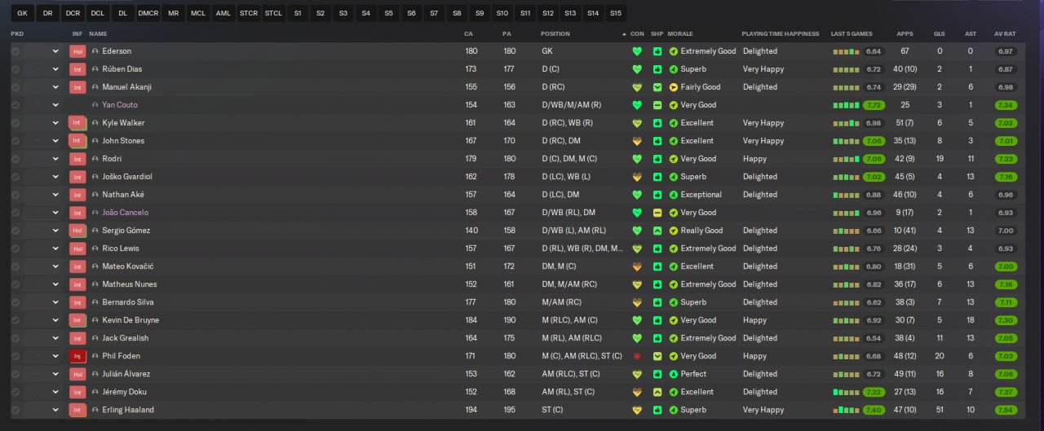Screen dimensions: 1044x431
Task: Click Manuel Akanji's Fairly Good morale icon
Action: (673, 87)
